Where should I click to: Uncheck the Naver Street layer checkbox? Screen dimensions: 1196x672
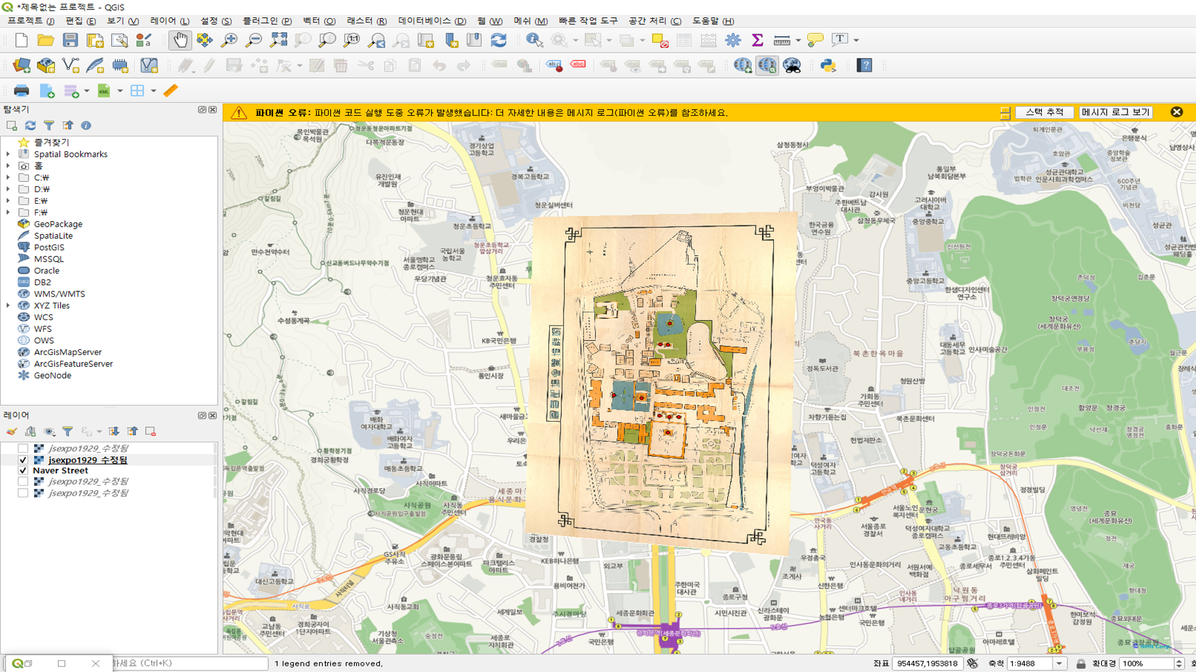pos(23,471)
